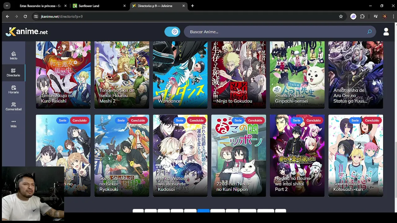Open Ansatsusha de Aru Ore no Status card

(356, 75)
